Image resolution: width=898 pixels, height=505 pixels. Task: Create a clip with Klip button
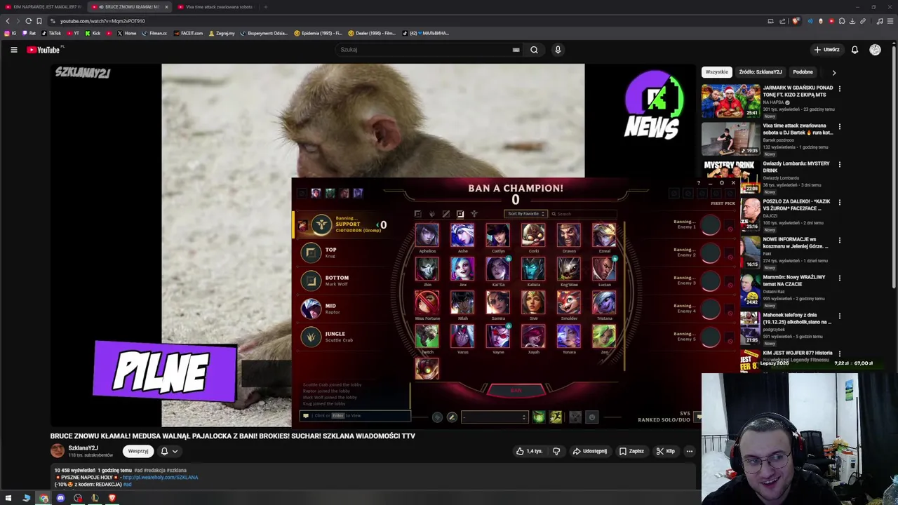[x=665, y=451]
